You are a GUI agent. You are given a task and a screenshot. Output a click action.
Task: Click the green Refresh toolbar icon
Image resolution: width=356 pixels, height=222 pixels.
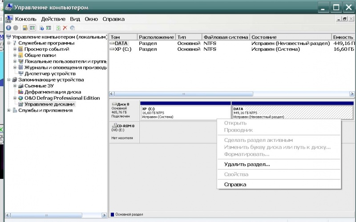pos(58,28)
